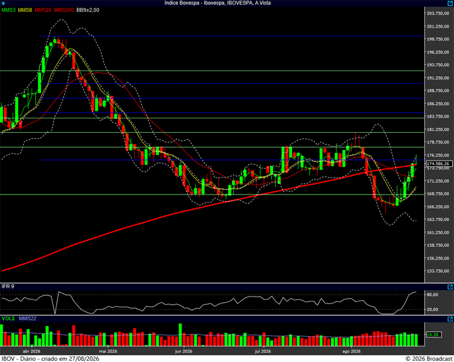
Task: Click the ago 2026 time axis label
Action: point(351,351)
